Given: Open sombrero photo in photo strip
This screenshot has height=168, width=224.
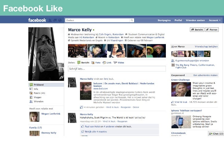Looking at the screenshot, I should [156, 51].
